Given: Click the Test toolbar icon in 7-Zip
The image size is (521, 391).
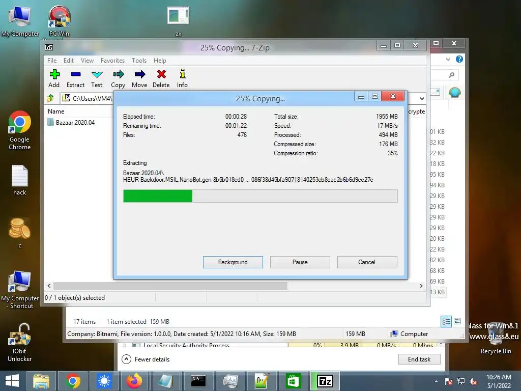Looking at the screenshot, I should [97, 78].
